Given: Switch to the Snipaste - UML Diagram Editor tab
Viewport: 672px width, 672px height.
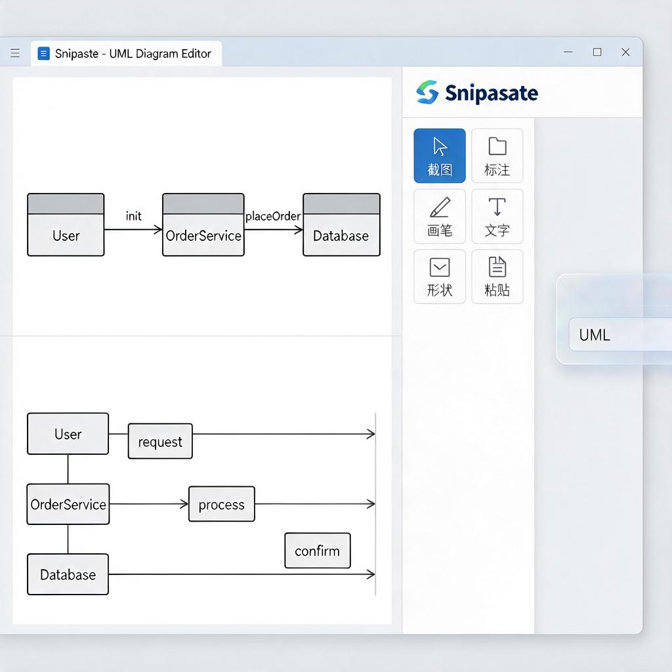Looking at the screenshot, I should pos(127,54).
